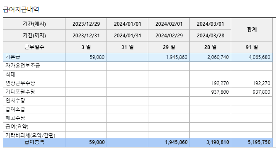Click the 31 일 work days cell

point(128,47)
